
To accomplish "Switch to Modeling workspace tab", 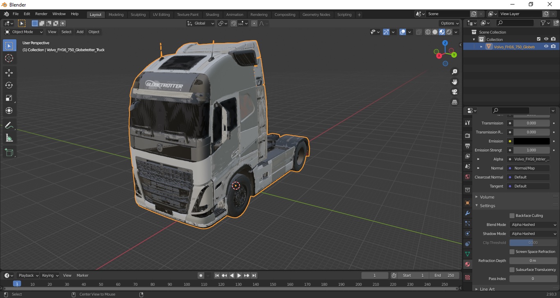I will click(x=116, y=14).
